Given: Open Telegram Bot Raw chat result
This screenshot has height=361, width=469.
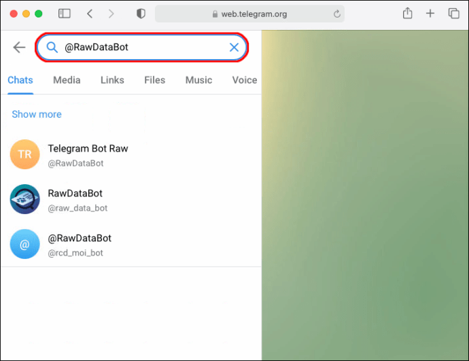Looking at the screenshot, I should point(131,154).
